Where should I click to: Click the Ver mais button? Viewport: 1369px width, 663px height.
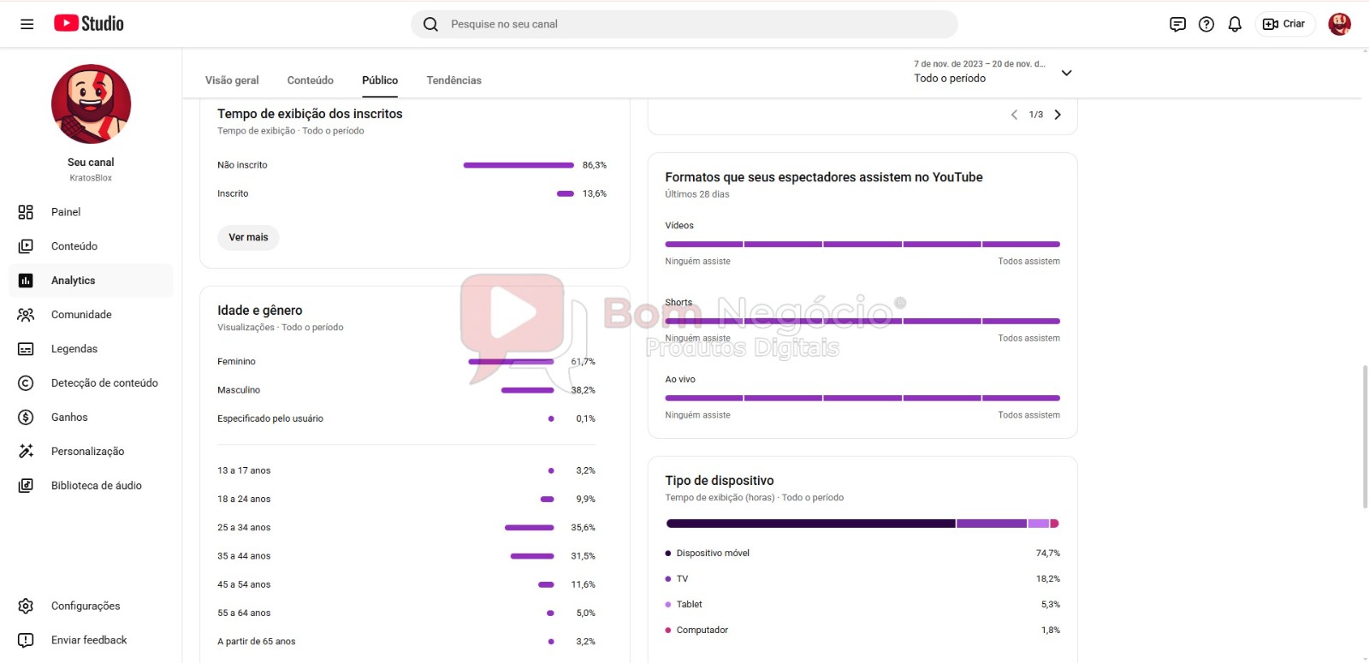tap(248, 238)
